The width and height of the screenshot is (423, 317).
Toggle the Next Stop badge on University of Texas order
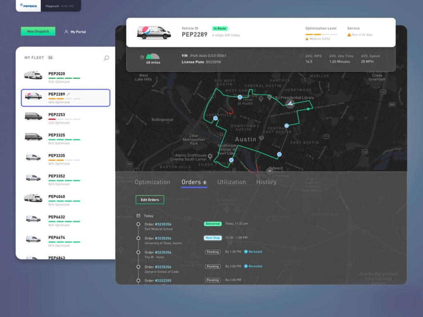212,238
